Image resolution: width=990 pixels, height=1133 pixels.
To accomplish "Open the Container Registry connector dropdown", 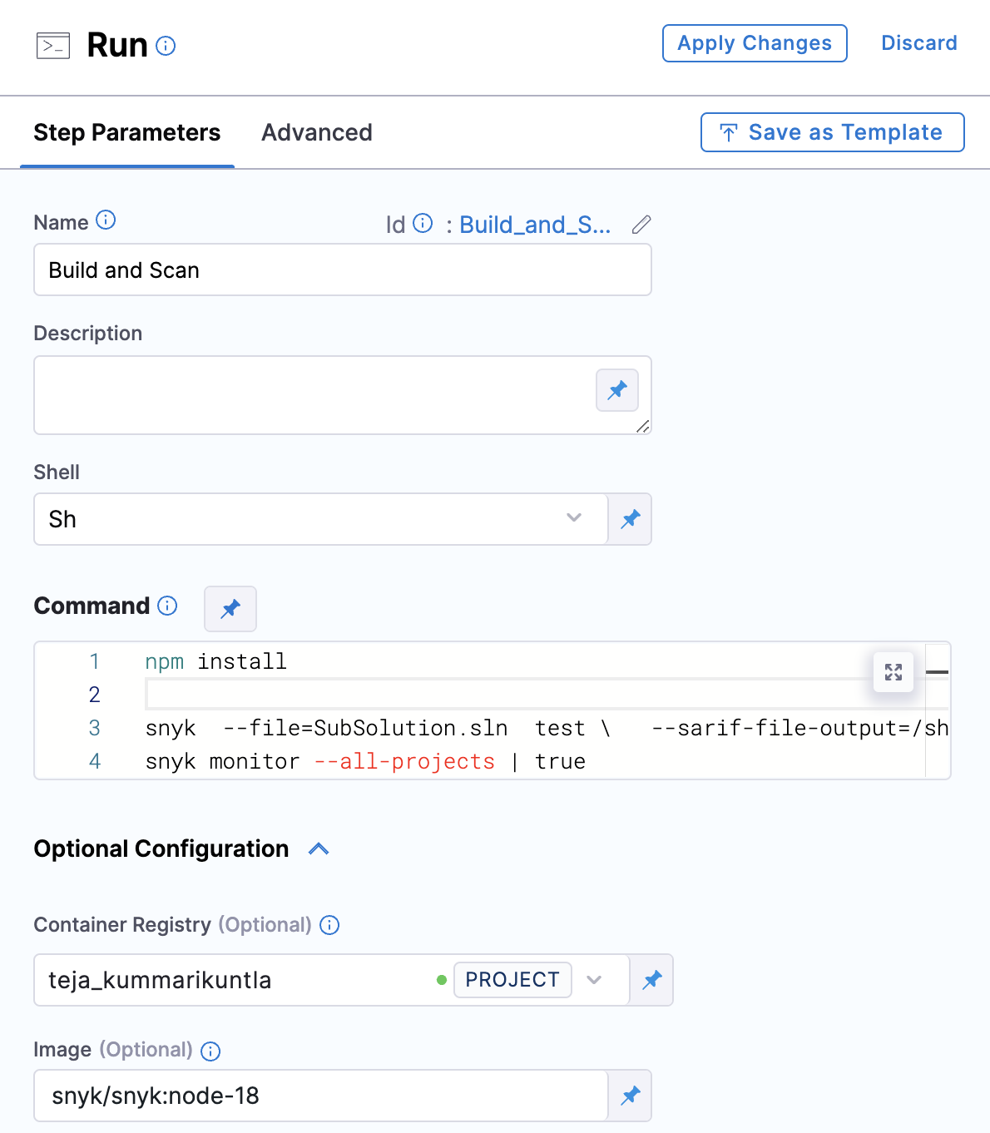I will point(594,980).
